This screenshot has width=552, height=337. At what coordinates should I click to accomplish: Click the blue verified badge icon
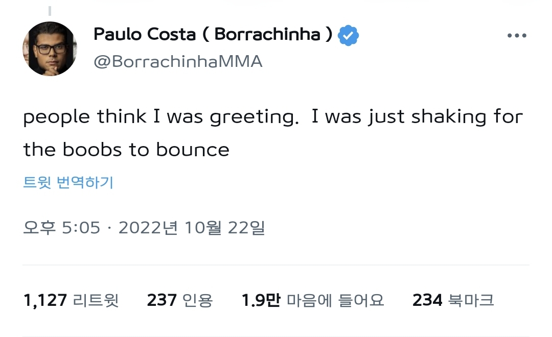point(349,35)
